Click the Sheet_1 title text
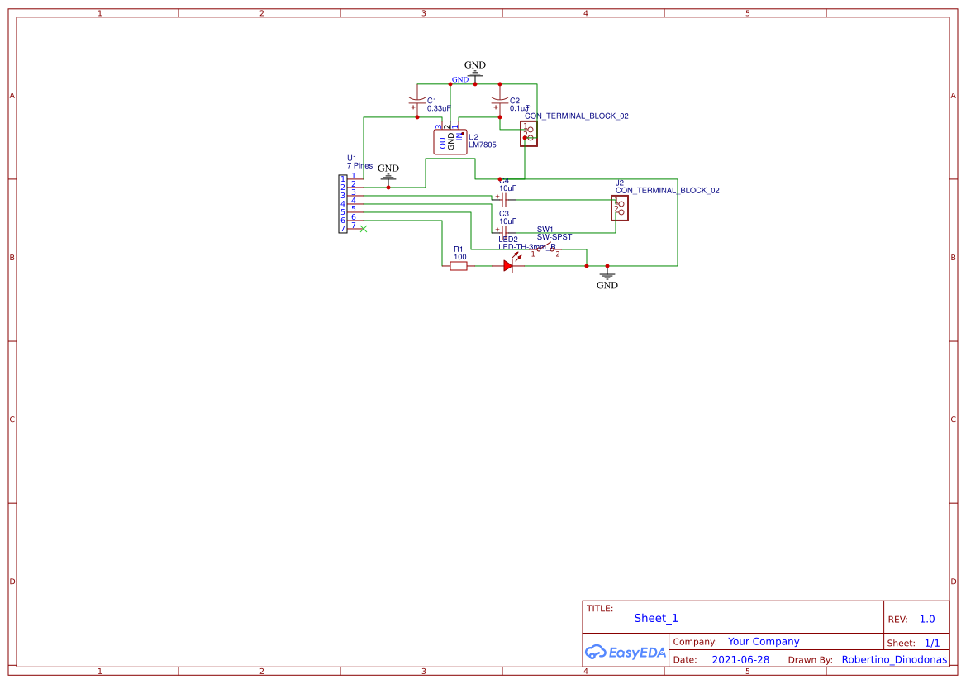The height and width of the screenshot is (684, 966). click(x=655, y=618)
